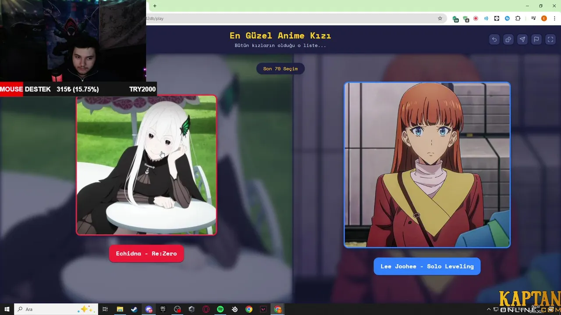The image size is (561, 315).
Task: Click the paper plane send icon
Action: 522,39
